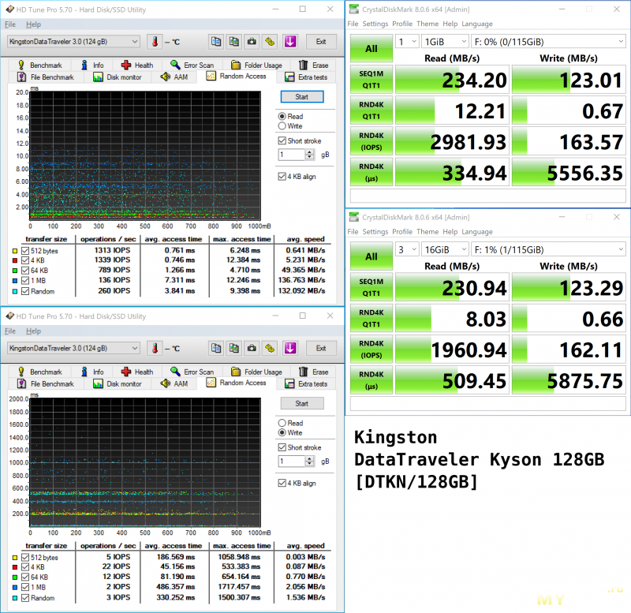Click thermometer icon in Read-mode HD Tune window

pyautogui.click(x=155, y=42)
